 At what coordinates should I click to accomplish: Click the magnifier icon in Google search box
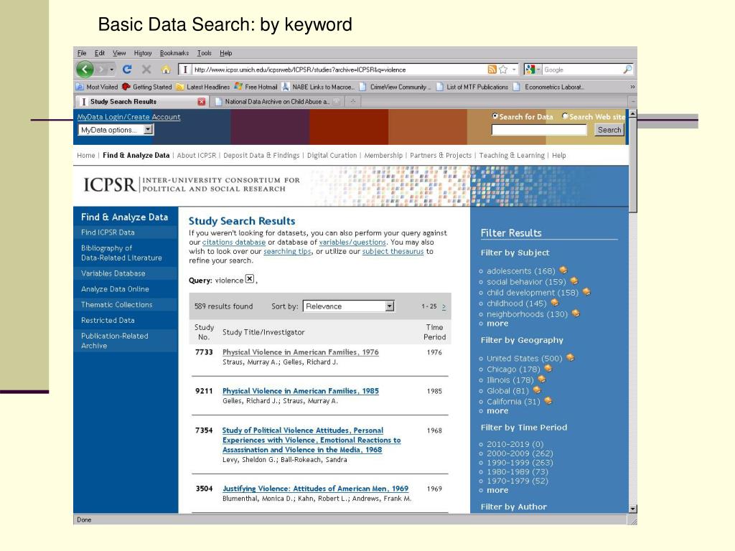pyautogui.click(x=627, y=70)
